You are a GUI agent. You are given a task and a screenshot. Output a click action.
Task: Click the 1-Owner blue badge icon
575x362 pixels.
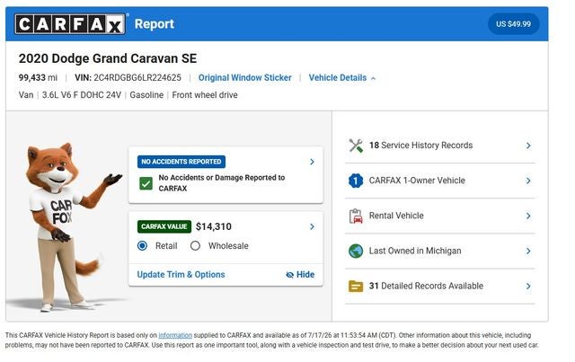(356, 181)
